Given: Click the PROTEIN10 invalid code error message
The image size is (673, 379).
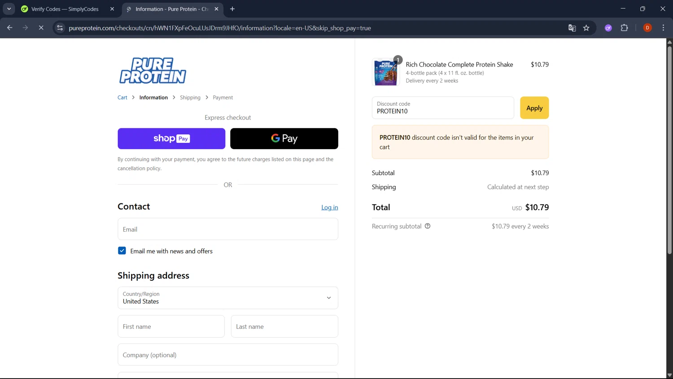Looking at the screenshot, I should (460, 142).
